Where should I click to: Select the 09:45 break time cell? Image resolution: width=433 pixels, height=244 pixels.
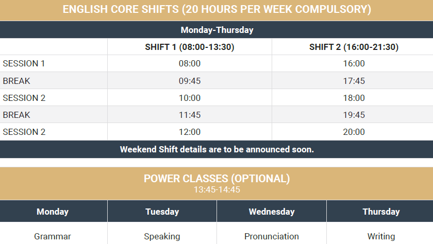(x=190, y=81)
